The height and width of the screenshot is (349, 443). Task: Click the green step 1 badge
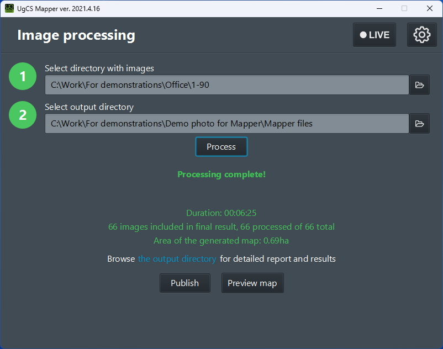click(23, 76)
